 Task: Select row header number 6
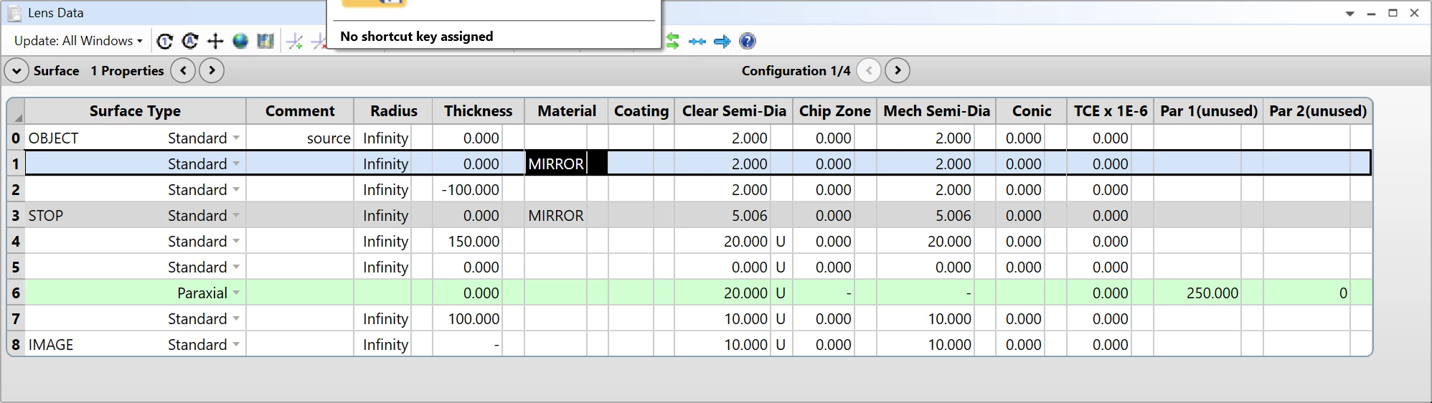click(16, 293)
